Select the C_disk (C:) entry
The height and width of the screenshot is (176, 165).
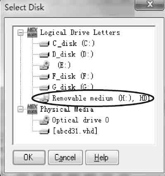pyautogui.click(x=74, y=44)
